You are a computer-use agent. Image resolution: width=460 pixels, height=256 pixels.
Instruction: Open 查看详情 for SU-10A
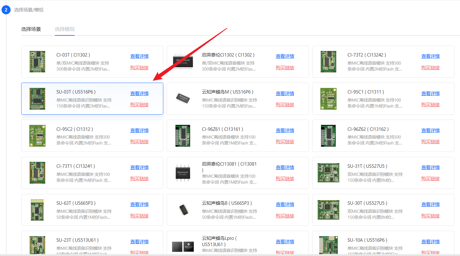[x=430, y=242]
